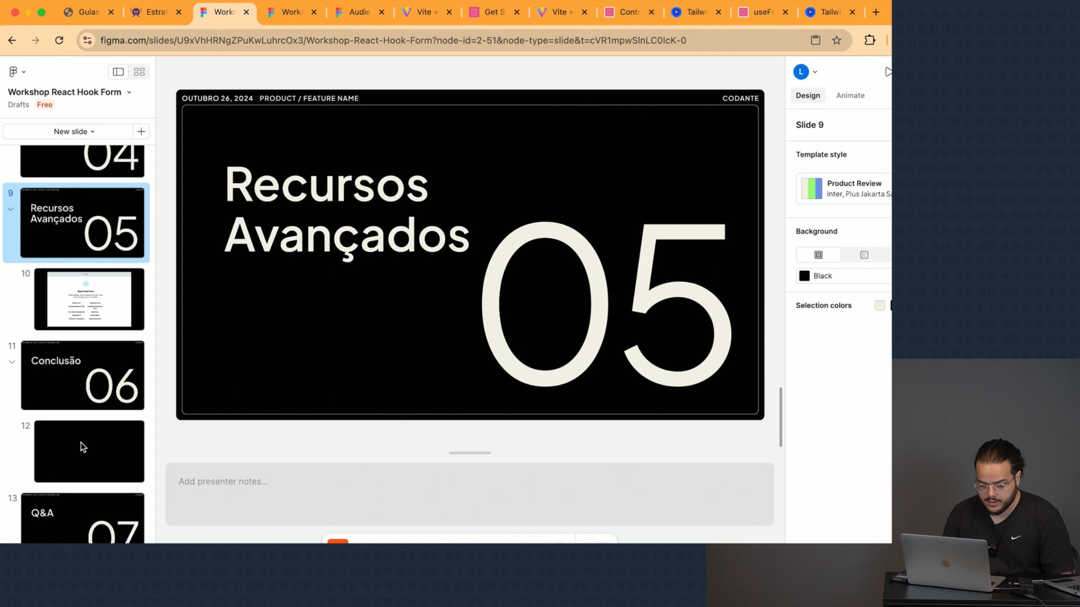Select the Conclusão 06 slide thumbnail
Screen dimensions: 1080x607
pyautogui.click(x=83, y=375)
